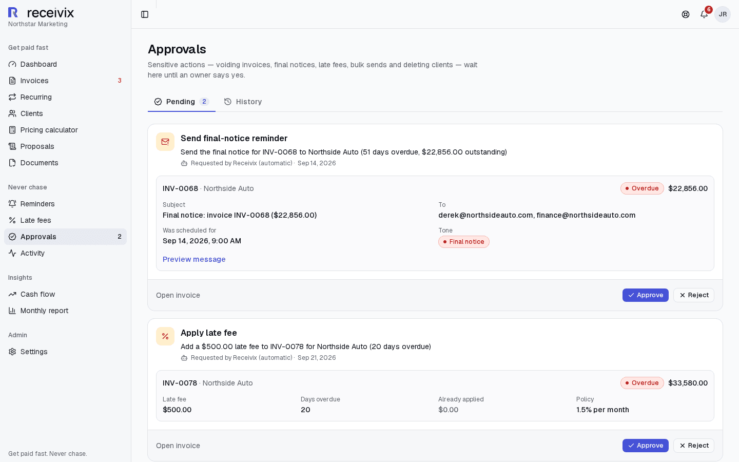
Task: Click the Settings gear icon
Action: tap(12, 352)
